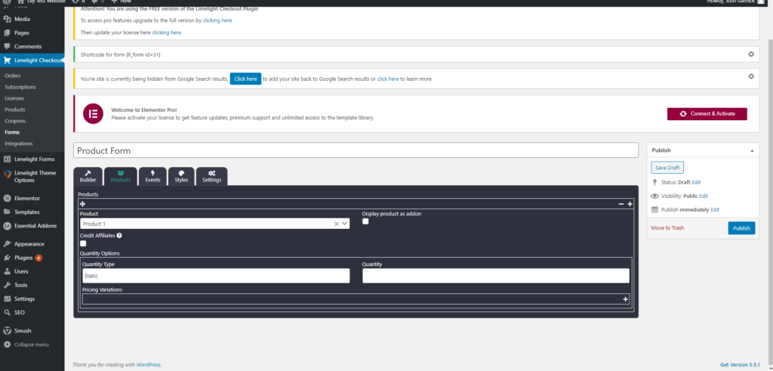Screen dimensions: 773x371
Task: Click the Save Draft button
Action: point(667,168)
